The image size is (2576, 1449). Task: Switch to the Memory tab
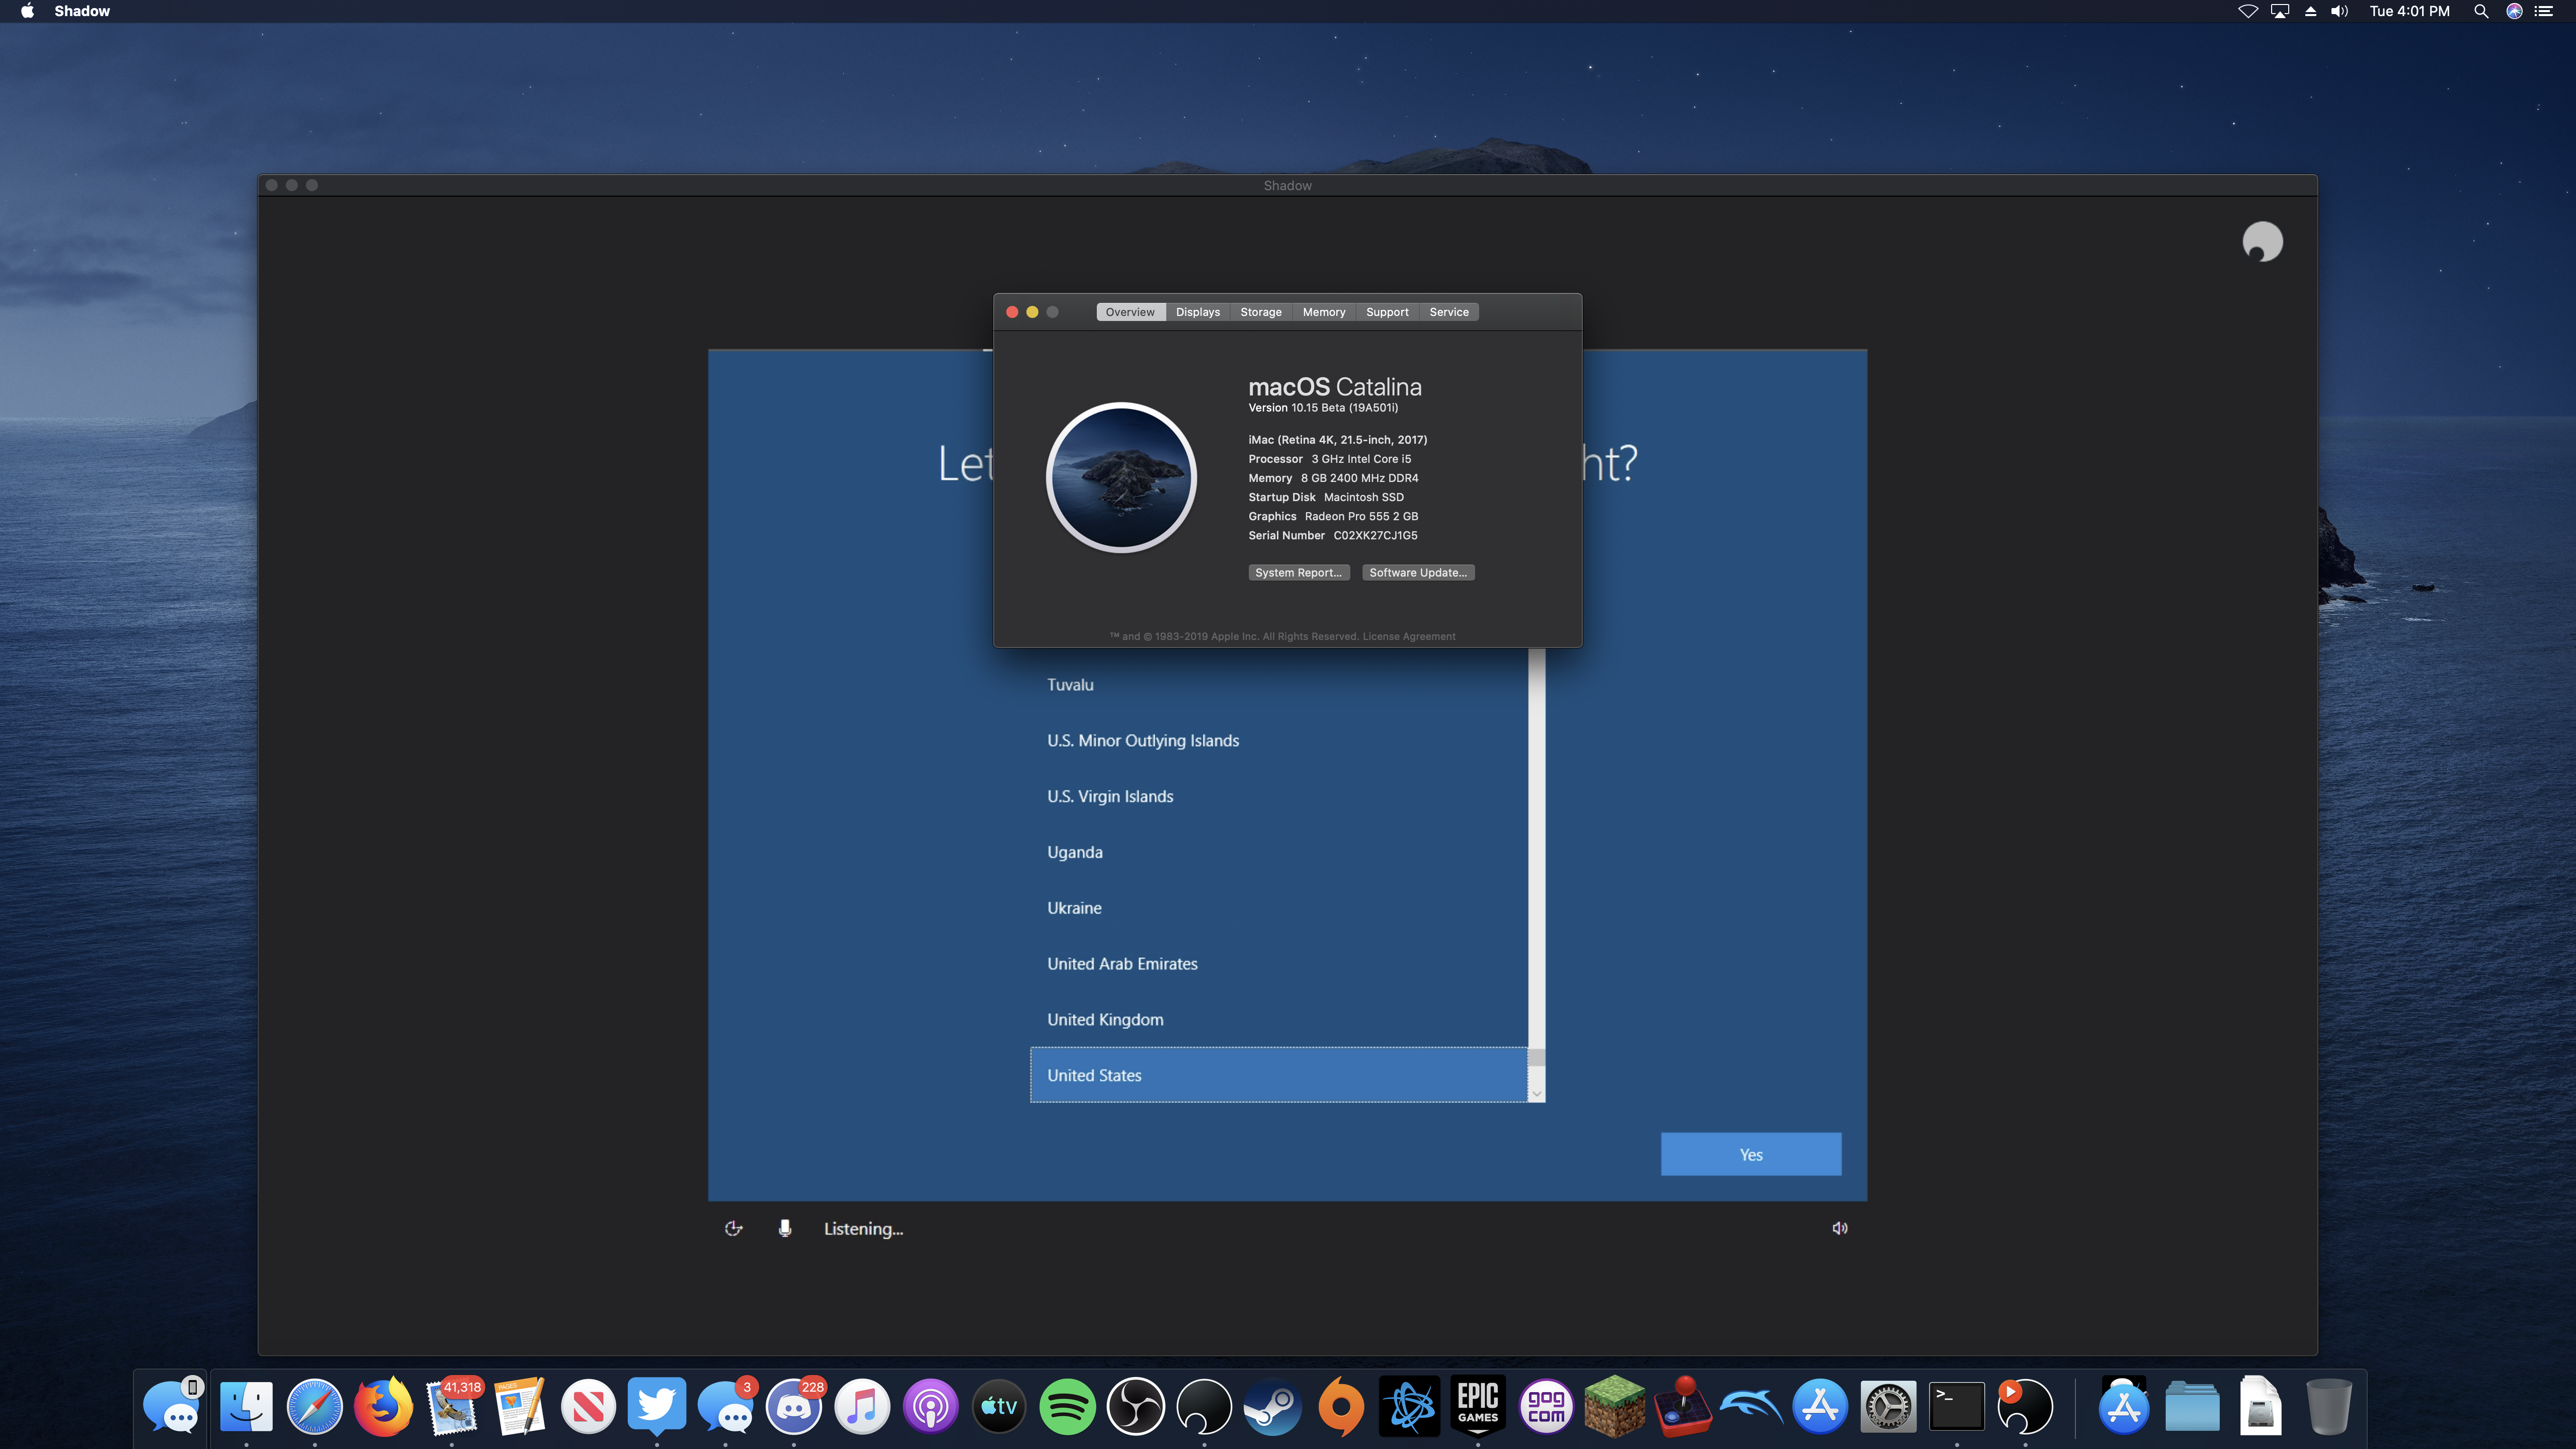tap(1323, 312)
